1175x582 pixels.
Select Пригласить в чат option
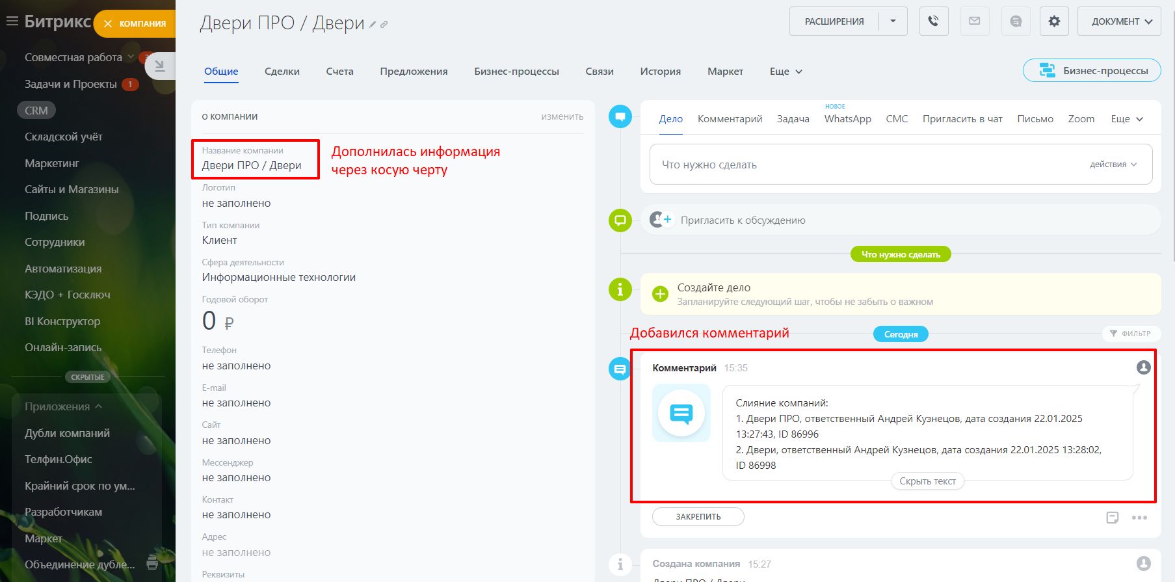962,119
